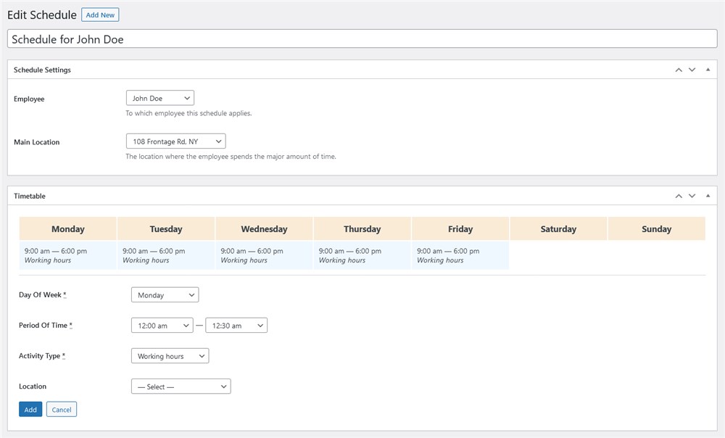725x438 pixels.
Task: Open the Main Location dropdown
Action: click(x=175, y=141)
